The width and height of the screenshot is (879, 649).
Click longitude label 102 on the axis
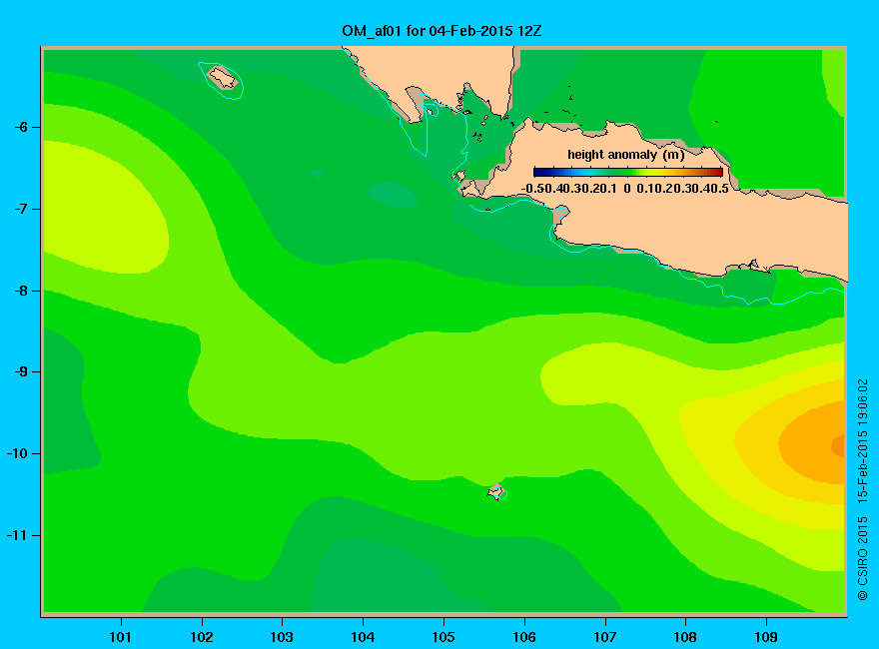click(x=201, y=637)
